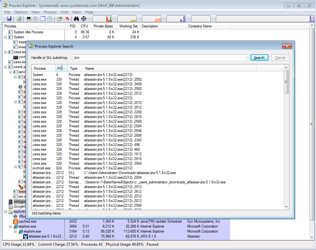Click the main window vertical scrollbar thumb

click(x=312, y=124)
